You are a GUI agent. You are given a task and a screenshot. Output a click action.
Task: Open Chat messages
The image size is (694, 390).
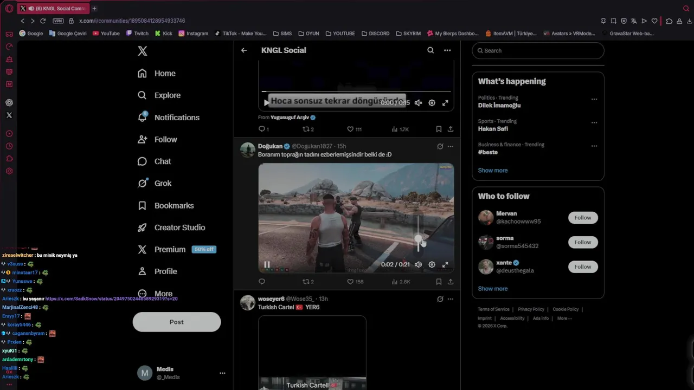point(155,161)
